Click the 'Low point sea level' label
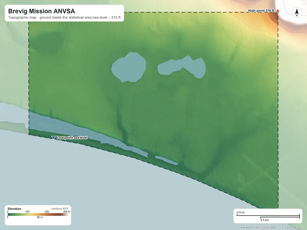Image resolution: width=307 pixels, height=230 pixels. tap(72, 138)
